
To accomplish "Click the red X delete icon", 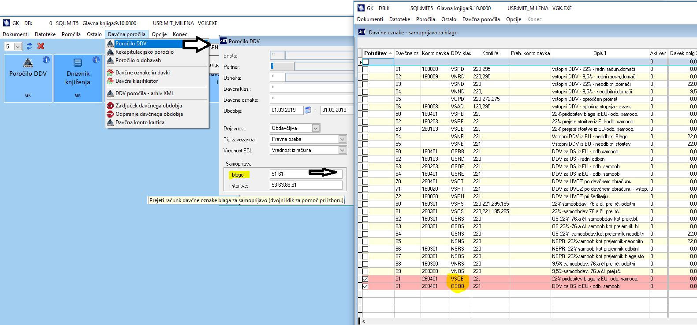I will pos(41,46).
